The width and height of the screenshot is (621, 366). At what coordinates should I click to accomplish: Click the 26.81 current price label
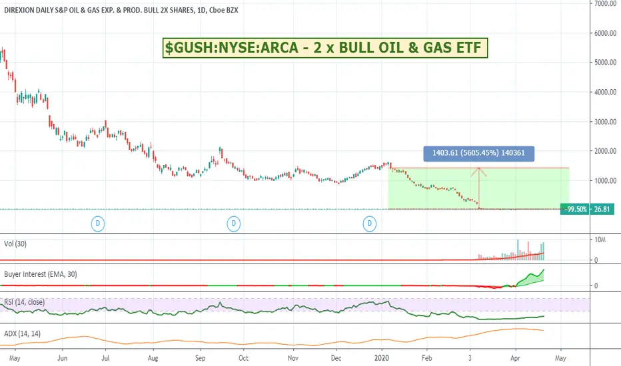(x=602, y=210)
